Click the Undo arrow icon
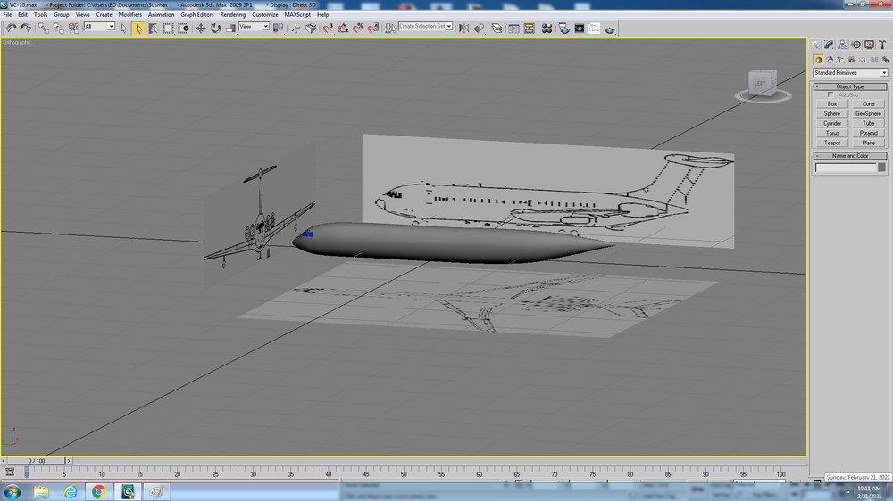This screenshot has height=501, width=893. pos(11,29)
